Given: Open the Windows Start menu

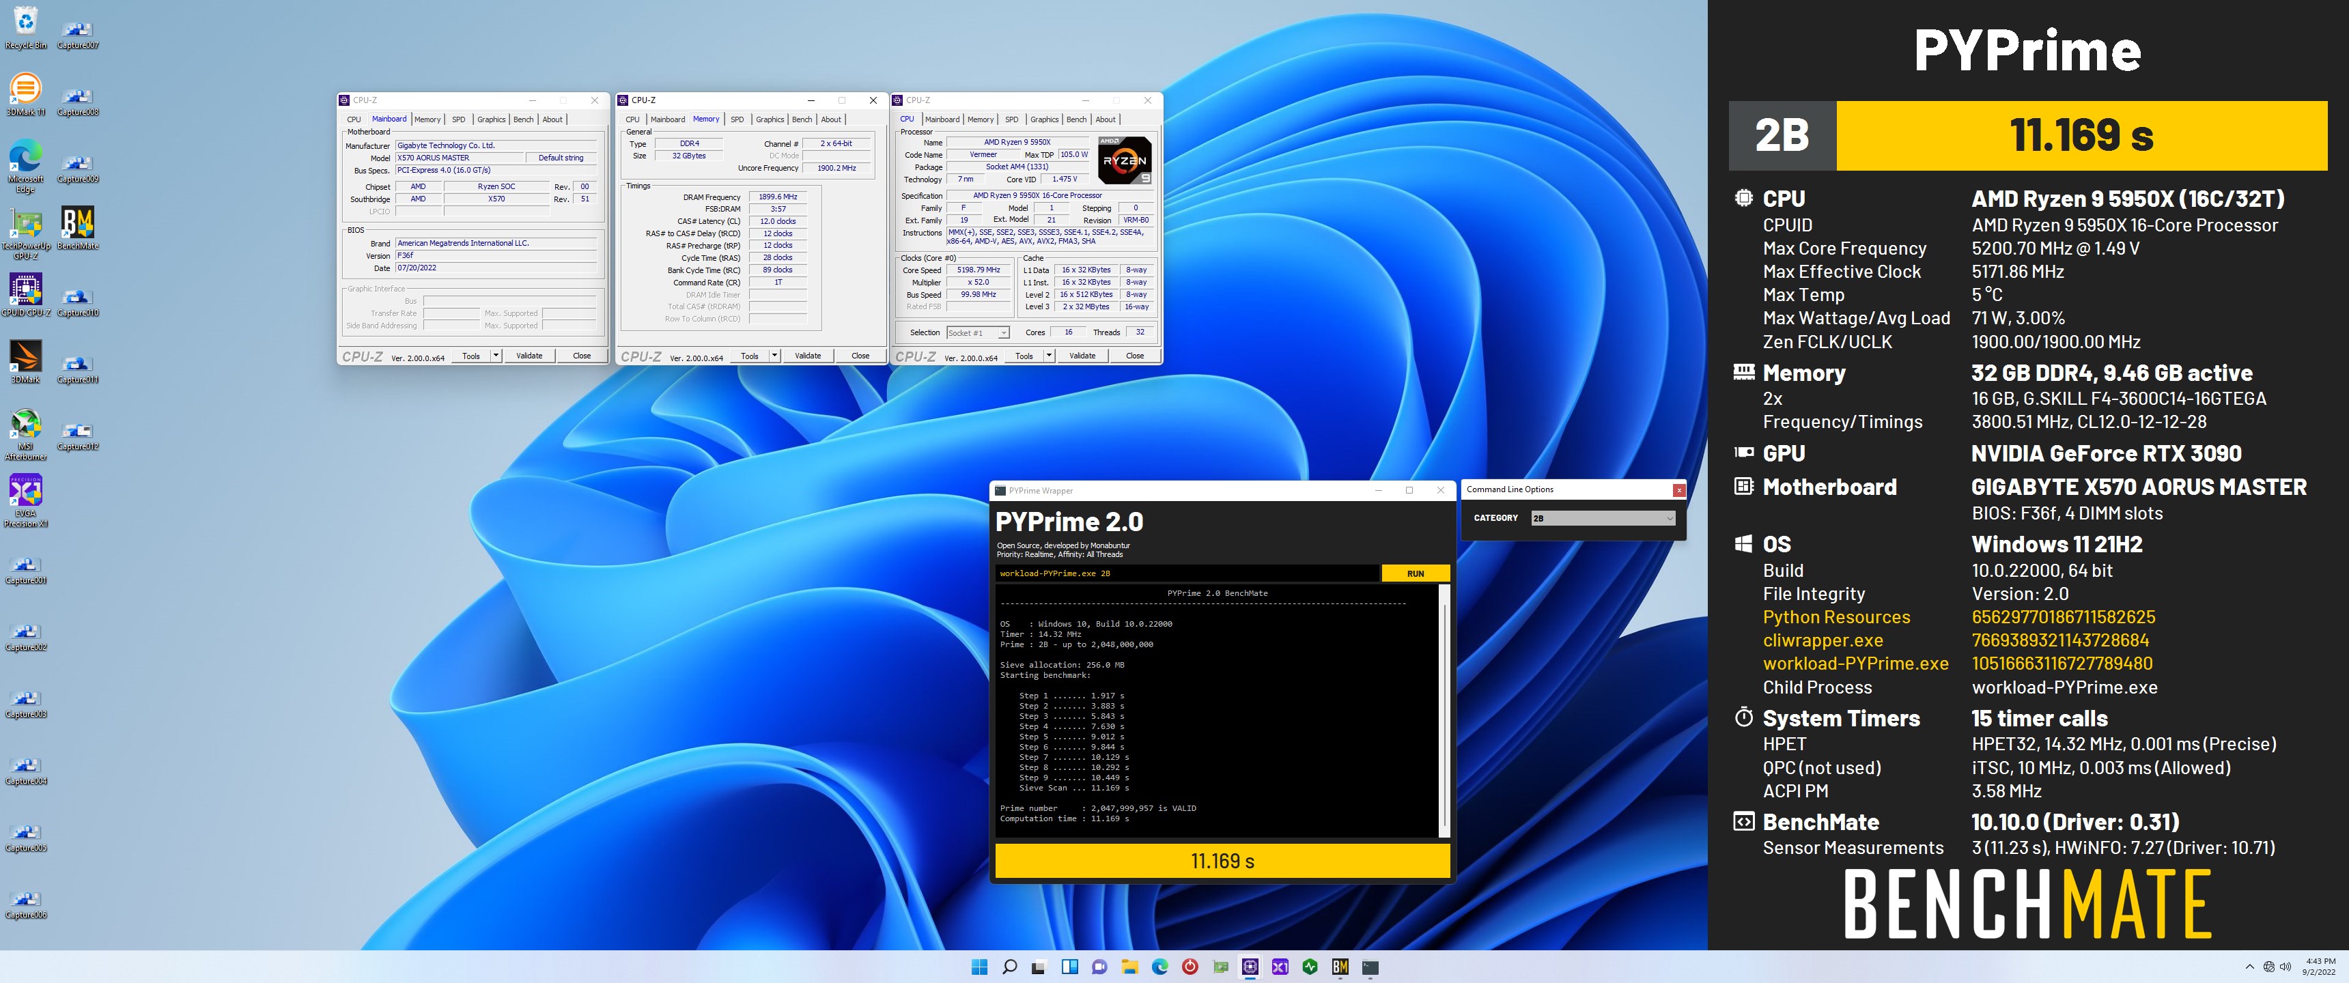Looking at the screenshot, I should coord(979,967).
